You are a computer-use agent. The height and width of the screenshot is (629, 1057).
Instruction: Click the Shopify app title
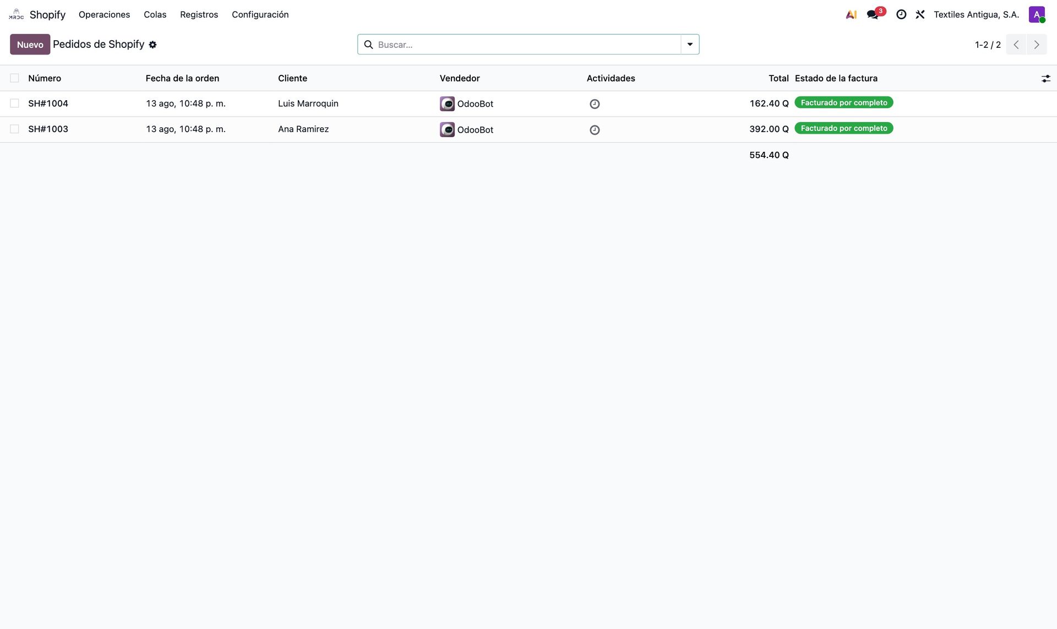click(x=47, y=14)
